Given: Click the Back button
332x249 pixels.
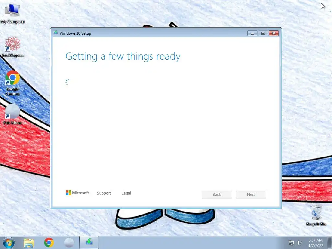Looking at the screenshot, I should [217, 195].
